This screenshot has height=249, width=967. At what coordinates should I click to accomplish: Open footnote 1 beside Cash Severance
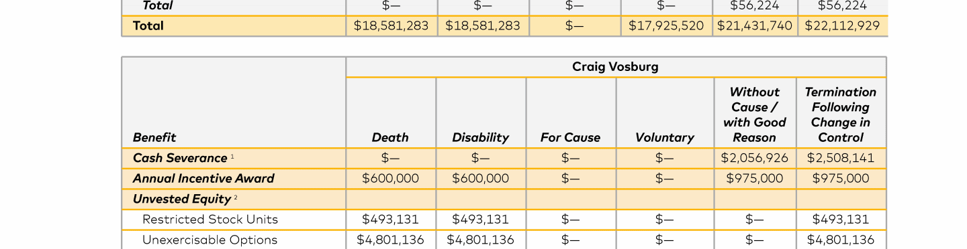(x=232, y=156)
